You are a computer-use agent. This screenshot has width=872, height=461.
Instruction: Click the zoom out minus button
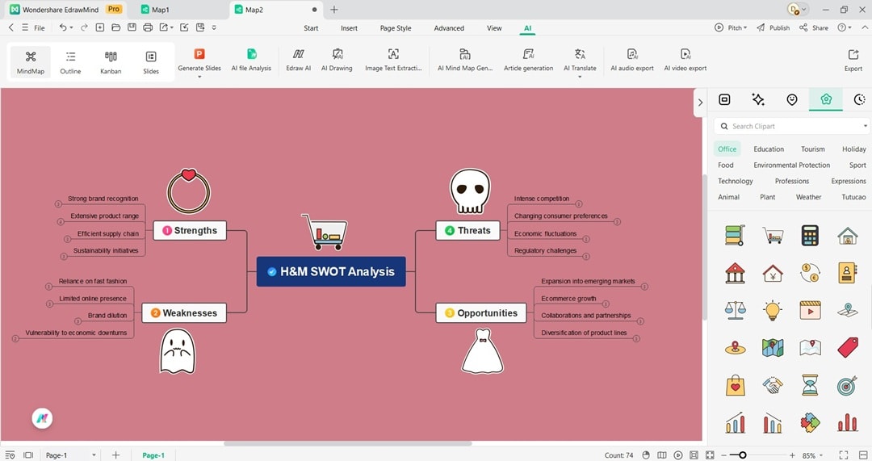(723, 455)
